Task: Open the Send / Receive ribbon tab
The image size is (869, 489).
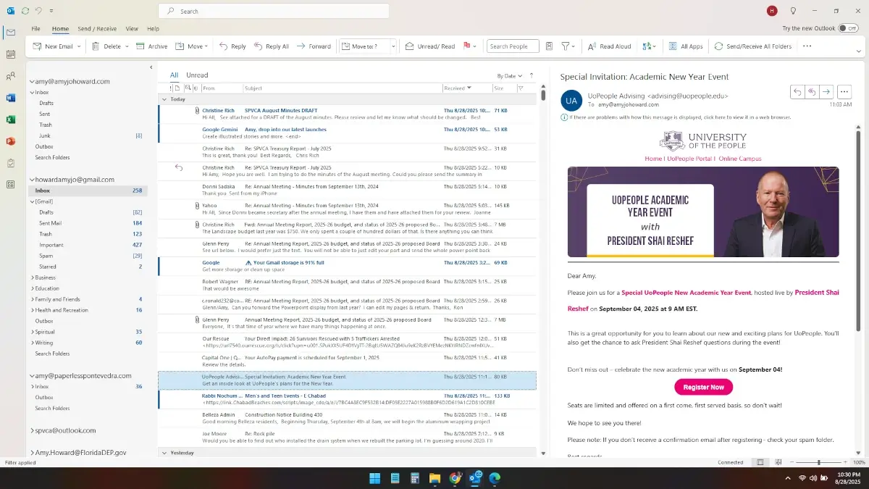Action: [97, 29]
